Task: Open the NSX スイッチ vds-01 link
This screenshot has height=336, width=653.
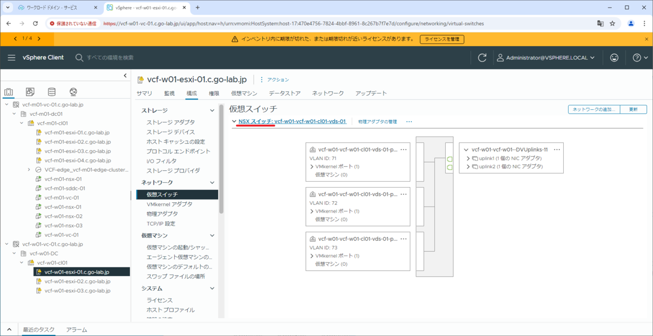Action: [x=292, y=122]
